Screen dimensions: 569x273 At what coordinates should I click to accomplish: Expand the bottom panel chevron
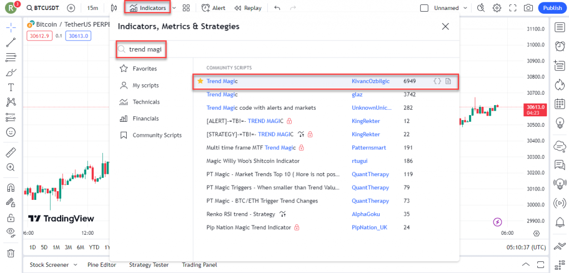526,264
